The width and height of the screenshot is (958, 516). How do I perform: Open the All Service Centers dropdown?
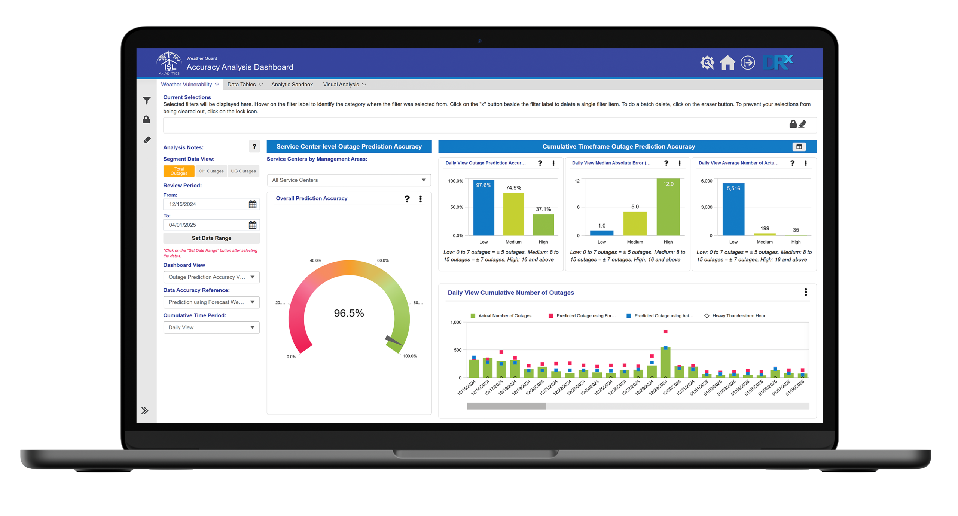click(349, 180)
